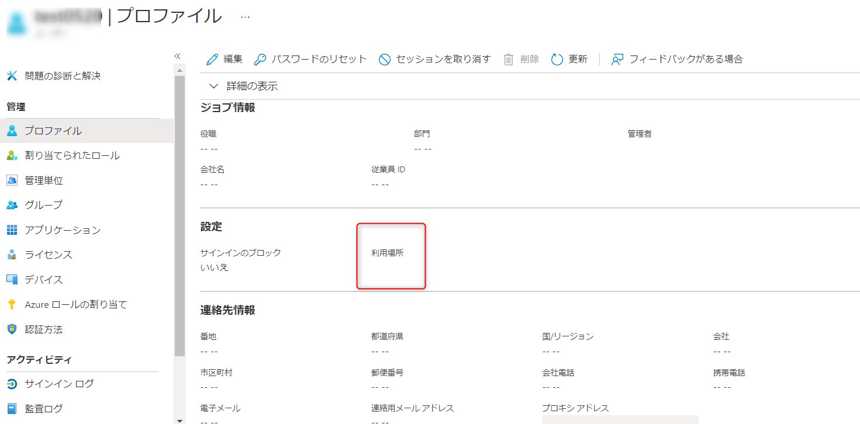Open アプリケーション in sidebar
Viewport: 860px width, 424px height.
tap(63, 230)
